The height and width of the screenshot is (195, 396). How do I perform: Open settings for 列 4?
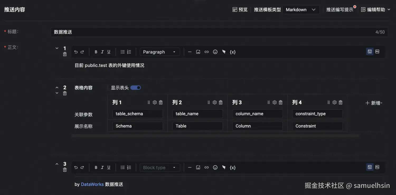[x=334, y=102]
